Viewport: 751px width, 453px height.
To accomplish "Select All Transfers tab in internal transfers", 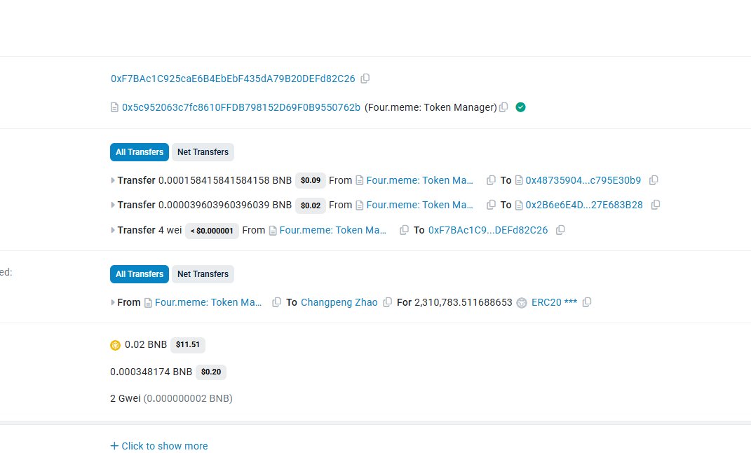I will 140,152.
